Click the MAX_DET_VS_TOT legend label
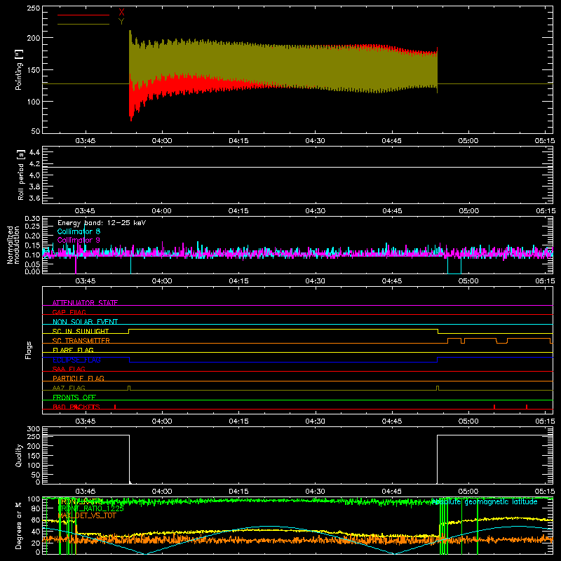The height and width of the screenshot is (561, 561). pos(87,515)
